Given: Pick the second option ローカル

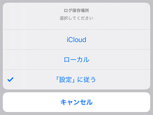Looking at the screenshot, I should (x=76, y=59).
